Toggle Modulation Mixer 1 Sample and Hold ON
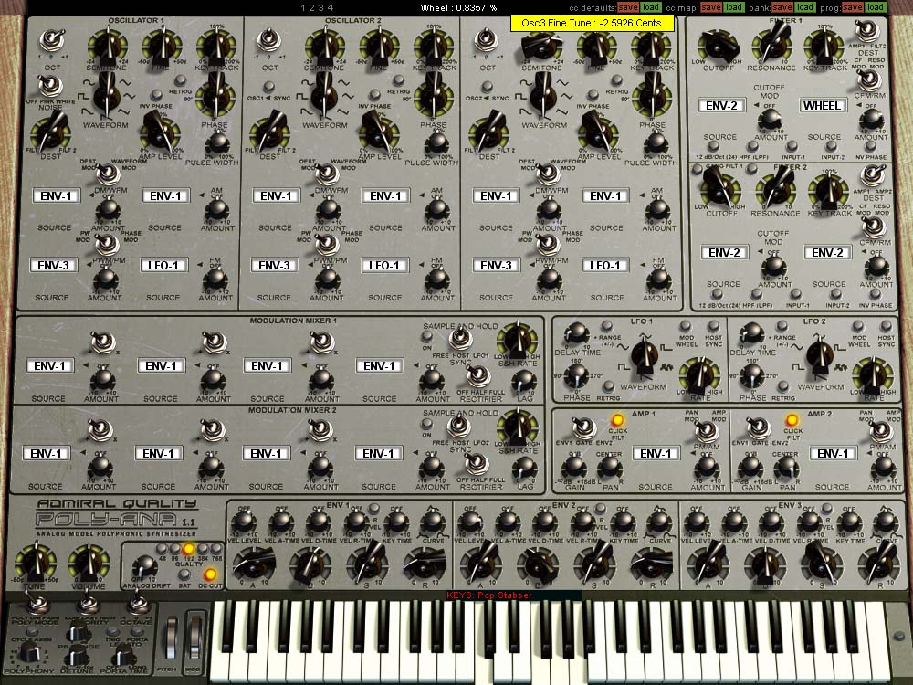913x685 pixels. 426,336
